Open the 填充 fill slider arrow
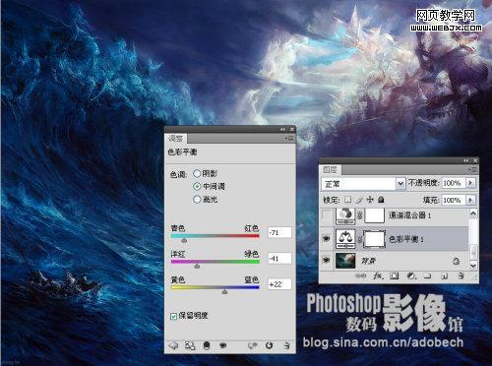The width and height of the screenshot is (492, 366). [x=470, y=200]
